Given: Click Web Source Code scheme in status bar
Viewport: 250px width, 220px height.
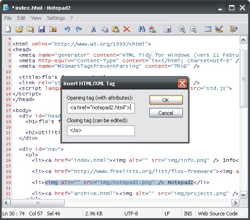Looking at the screenshot, I should coord(218,214).
